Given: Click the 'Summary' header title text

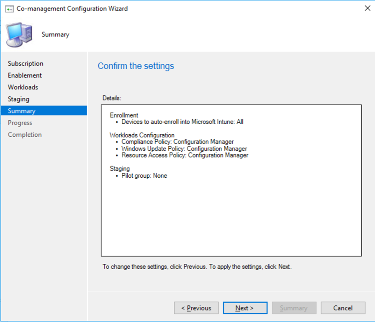Looking at the screenshot, I should tap(56, 34).
